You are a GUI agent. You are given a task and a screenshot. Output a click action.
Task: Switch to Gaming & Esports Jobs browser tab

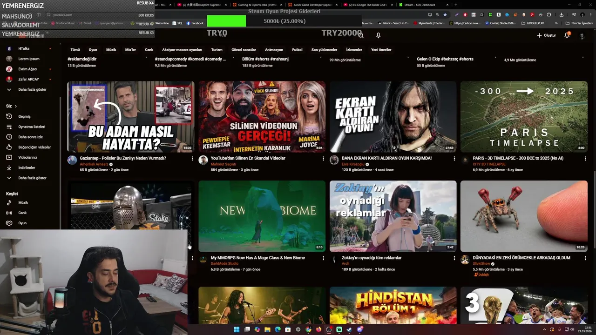(257, 5)
